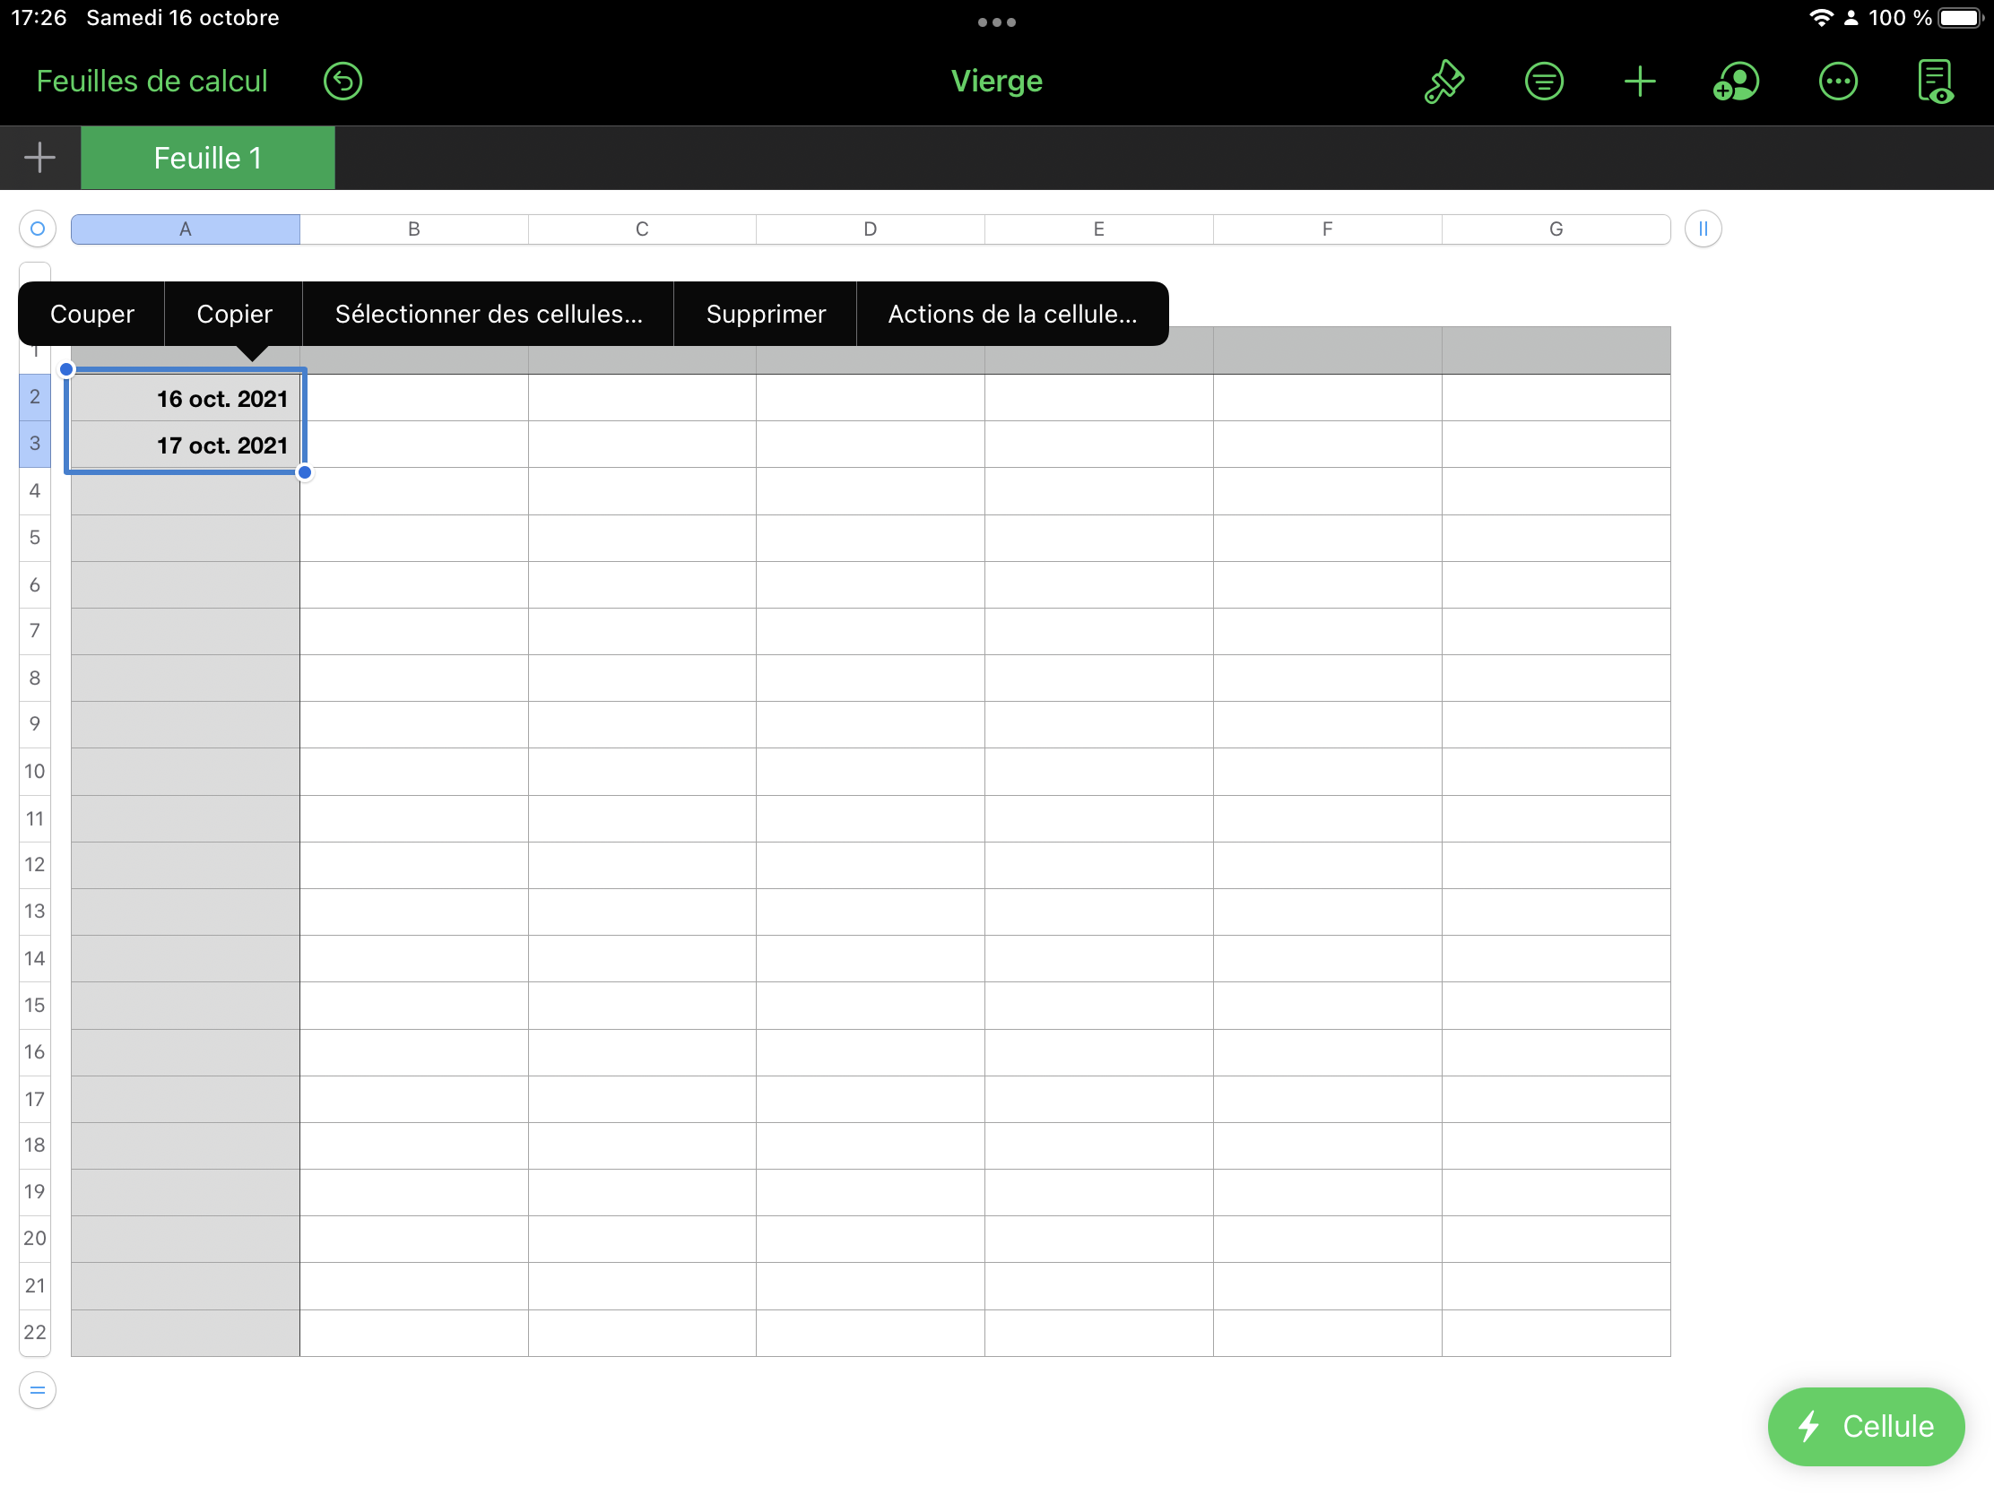Open the collaborate person icon
Image resolution: width=1994 pixels, height=1495 pixels.
[x=1735, y=81]
